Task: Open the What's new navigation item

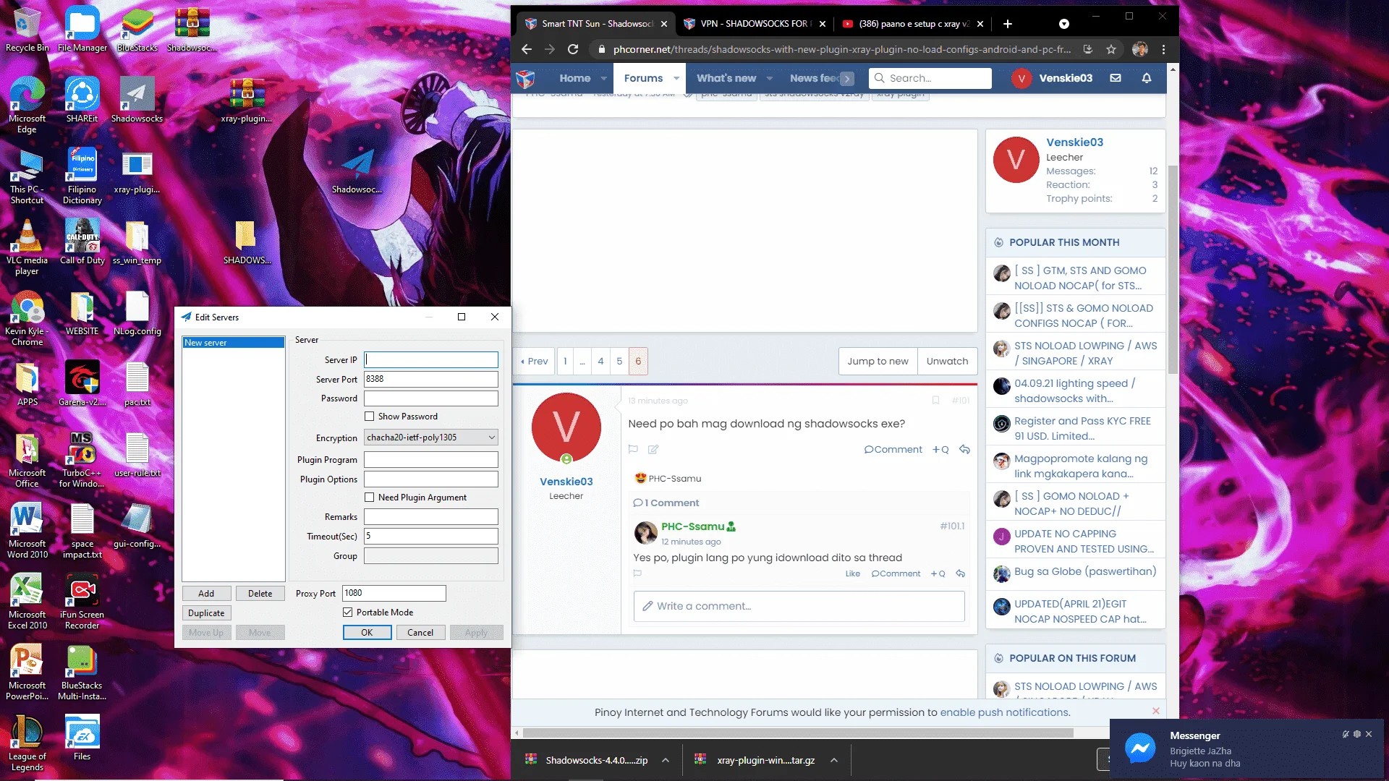Action: (726, 78)
